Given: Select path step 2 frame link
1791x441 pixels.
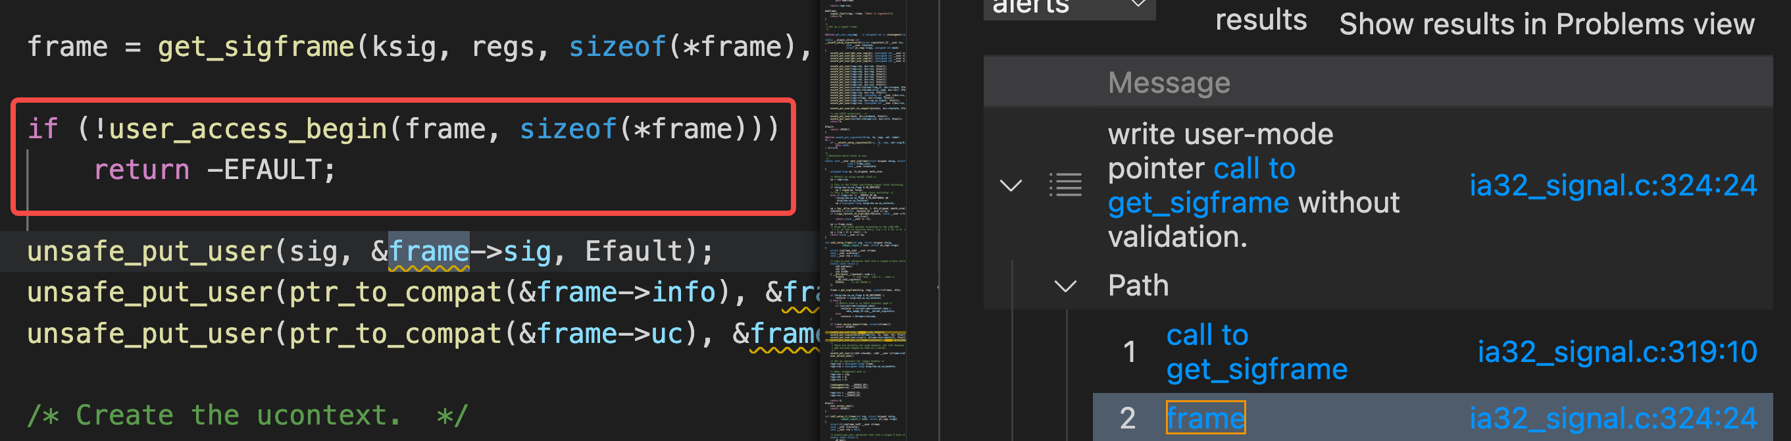Looking at the screenshot, I should tap(1205, 418).
